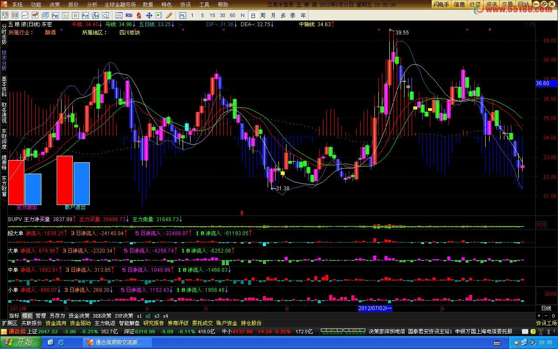Select the 1-minute period
Viewport: 558px width, 349px height.
tap(192, 15)
